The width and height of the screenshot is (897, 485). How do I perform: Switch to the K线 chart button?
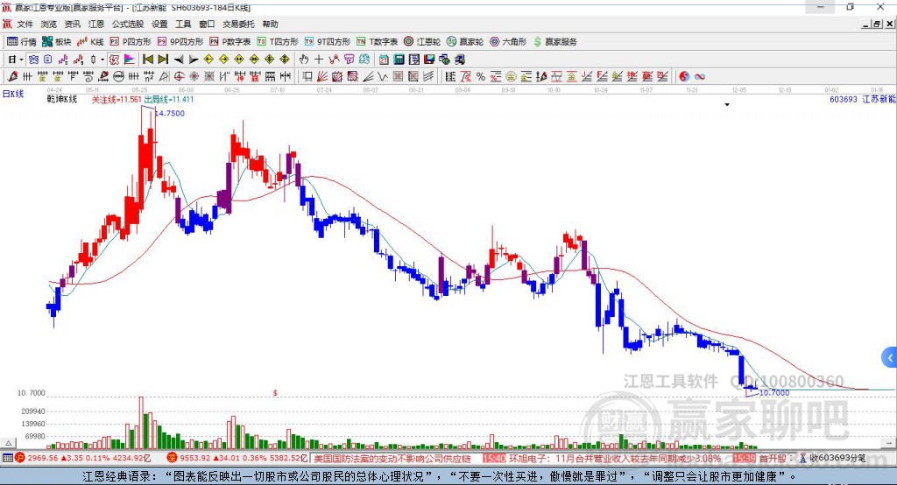coord(90,42)
